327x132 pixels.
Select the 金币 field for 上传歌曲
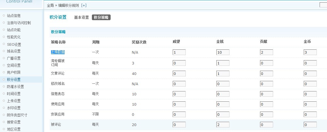(310, 52)
